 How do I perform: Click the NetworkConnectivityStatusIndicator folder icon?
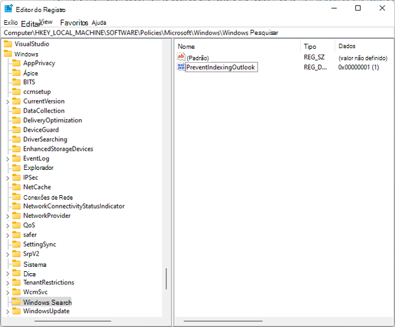point(16,206)
